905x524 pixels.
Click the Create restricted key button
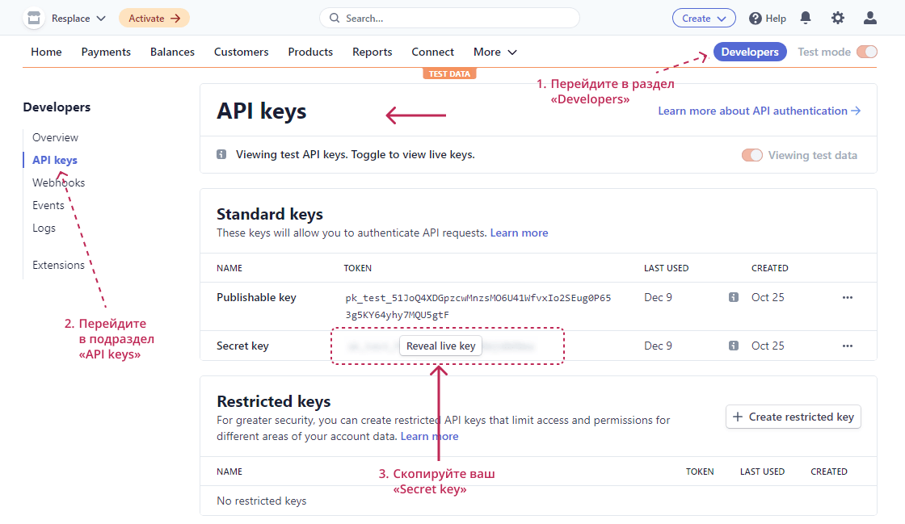pos(793,417)
